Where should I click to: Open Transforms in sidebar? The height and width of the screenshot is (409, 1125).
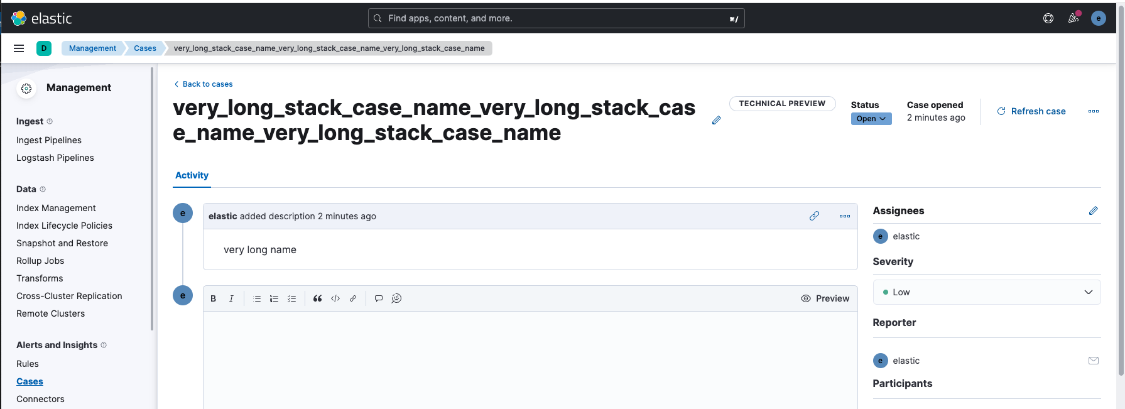pos(40,278)
